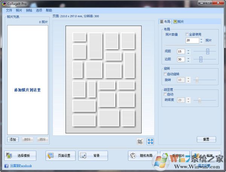
Task: Click the 旋转 slider handle
Action: (197, 80)
